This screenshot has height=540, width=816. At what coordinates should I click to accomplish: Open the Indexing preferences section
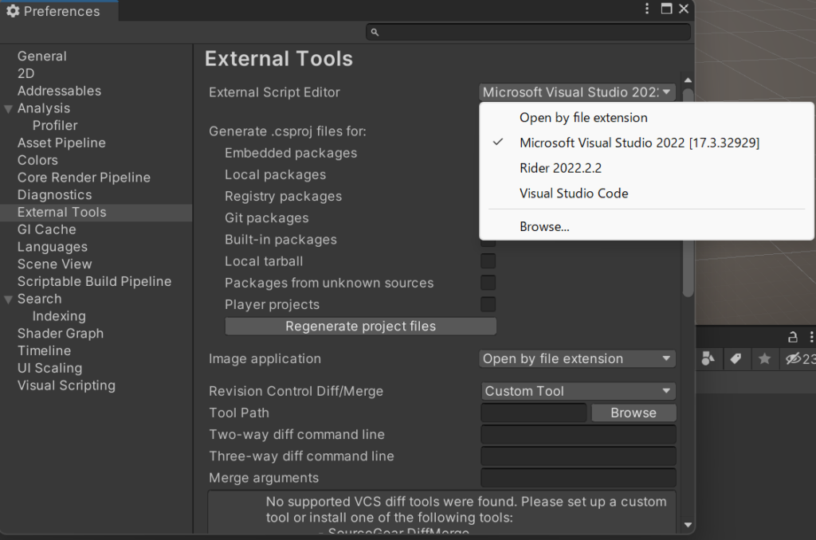(59, 315)
